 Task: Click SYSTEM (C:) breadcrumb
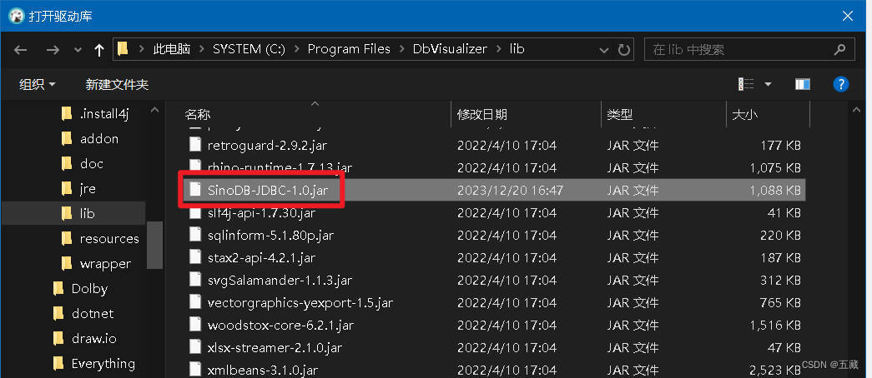click(249, 49)
